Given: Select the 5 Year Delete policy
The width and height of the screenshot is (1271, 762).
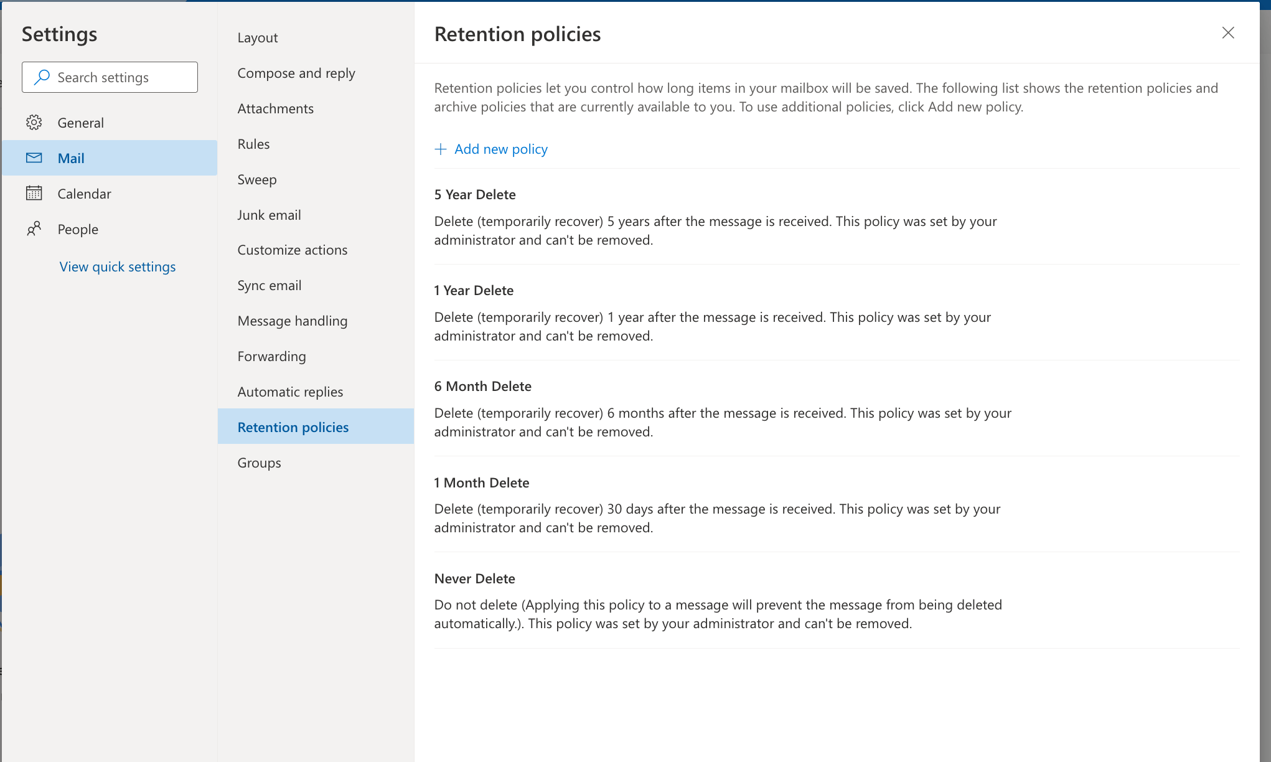Looking at the screenshot, I should pos(475,194).
